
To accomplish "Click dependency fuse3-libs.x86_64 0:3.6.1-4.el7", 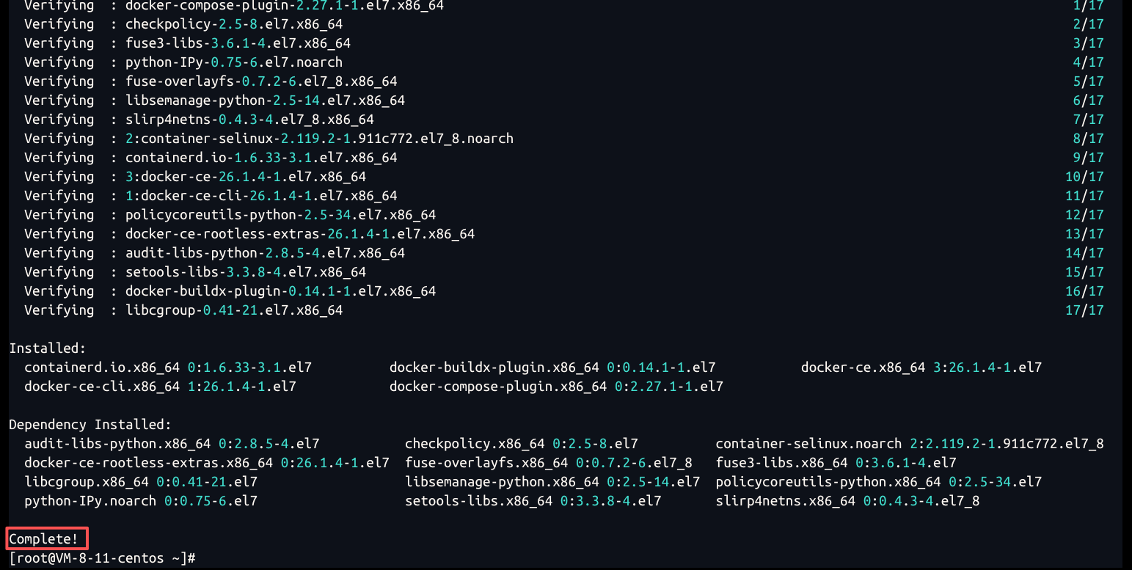I will pyautogui.click(x=836, y=462).
